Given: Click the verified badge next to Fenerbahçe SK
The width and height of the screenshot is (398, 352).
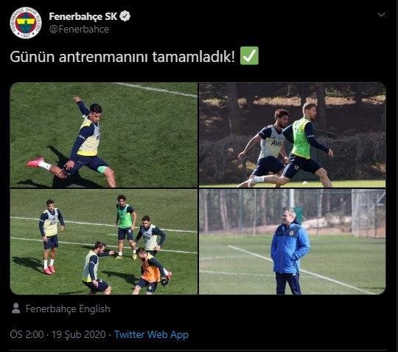Looking at the screenshot, I should click(x=125, y=16).
